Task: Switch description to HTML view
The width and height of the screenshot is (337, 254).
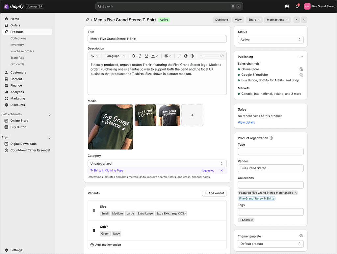Action: 222,56
